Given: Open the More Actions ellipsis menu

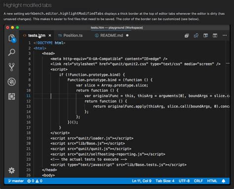Looking at the screenshot, I should [x=225, y=35].
